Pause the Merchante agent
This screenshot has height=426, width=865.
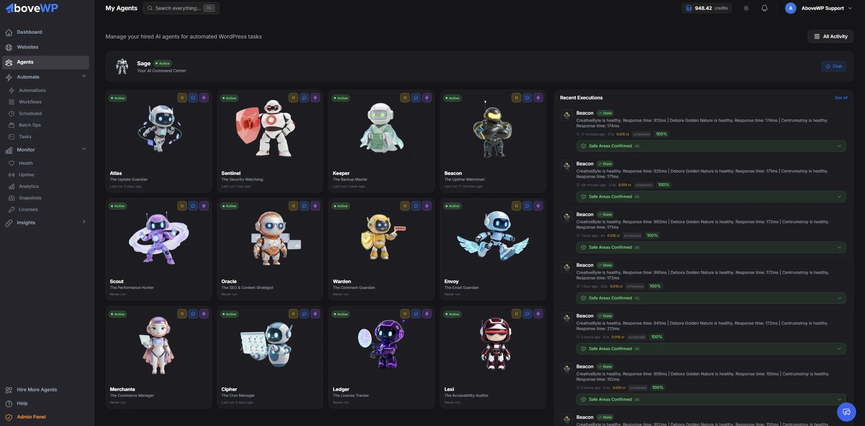(182, 314)
